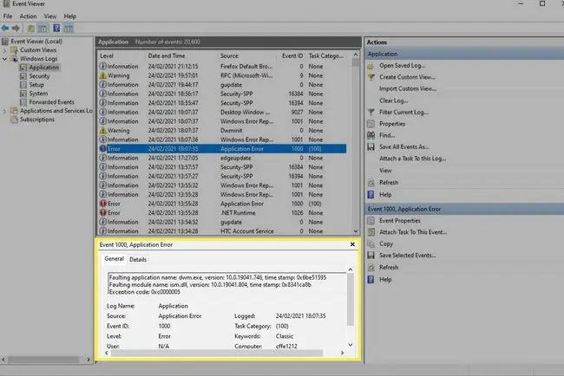Click the Up one level toolbar icon

pyautogui.click(x=31, y=28)
